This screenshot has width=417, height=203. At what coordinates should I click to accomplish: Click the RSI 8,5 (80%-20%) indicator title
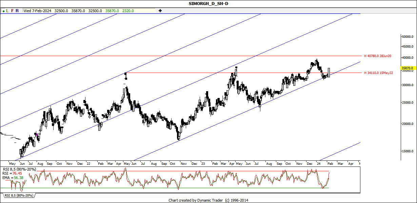tap(19, 169)
